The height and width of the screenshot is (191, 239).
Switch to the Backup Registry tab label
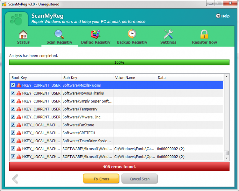[132, 42]
